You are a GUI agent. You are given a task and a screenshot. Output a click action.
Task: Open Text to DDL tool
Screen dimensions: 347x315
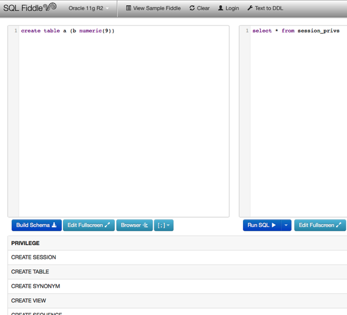(x=265, y=8)
